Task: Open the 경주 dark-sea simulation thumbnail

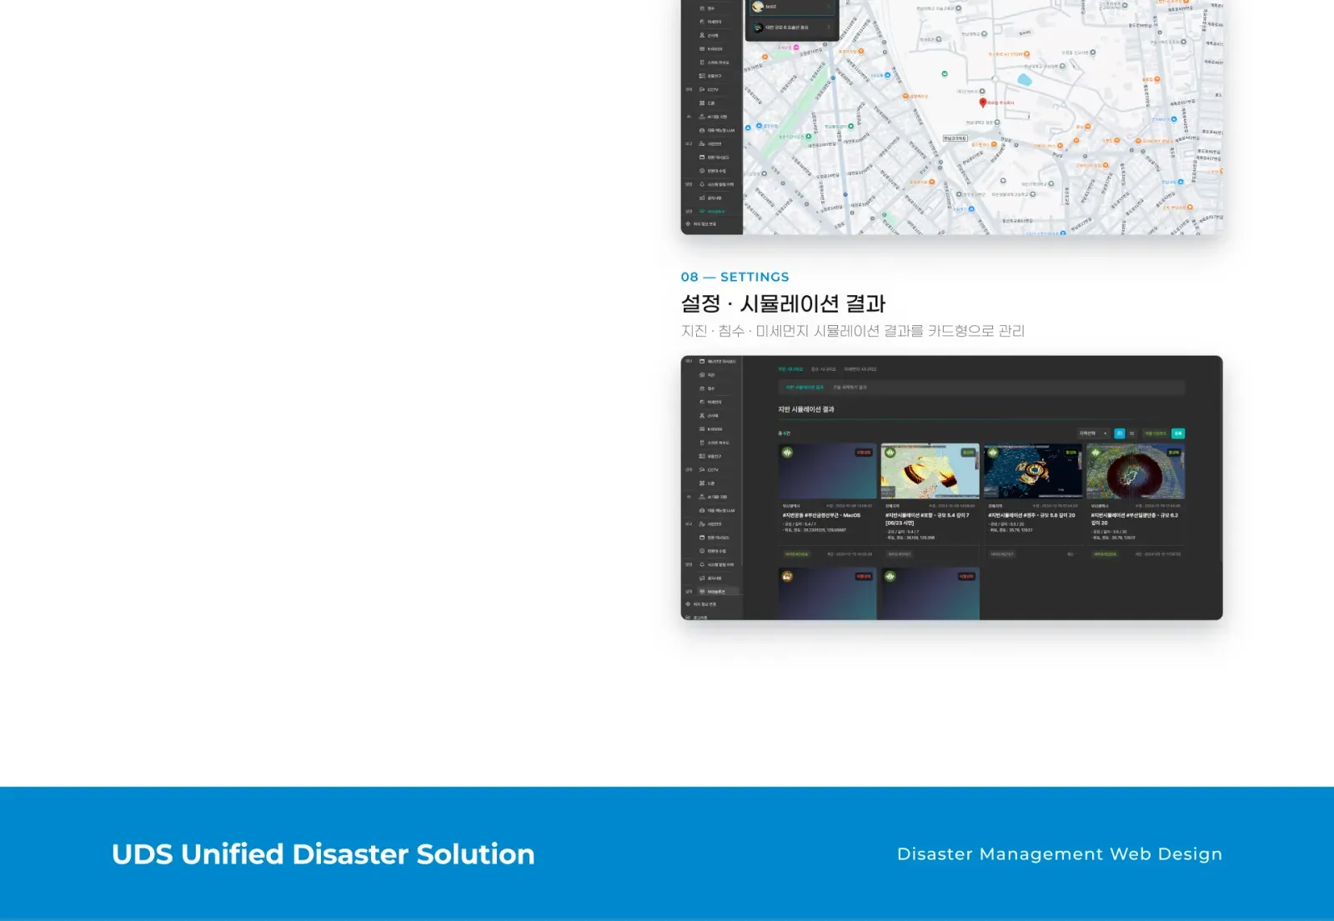Action: [1033, 471]
